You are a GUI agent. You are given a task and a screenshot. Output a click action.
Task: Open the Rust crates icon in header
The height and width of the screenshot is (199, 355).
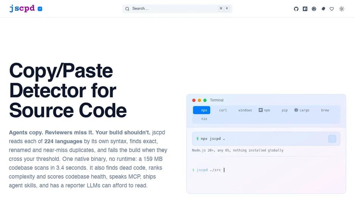(x=314, y=9)
